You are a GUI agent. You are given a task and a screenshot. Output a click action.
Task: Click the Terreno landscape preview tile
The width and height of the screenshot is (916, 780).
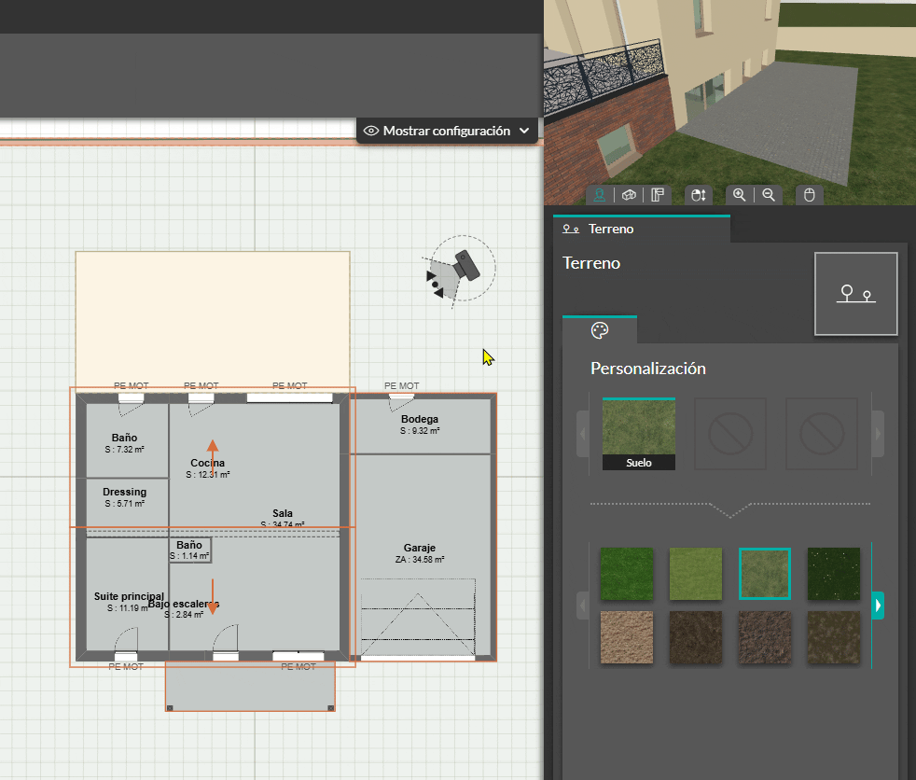pyautogui.click(x=855, y=294)
